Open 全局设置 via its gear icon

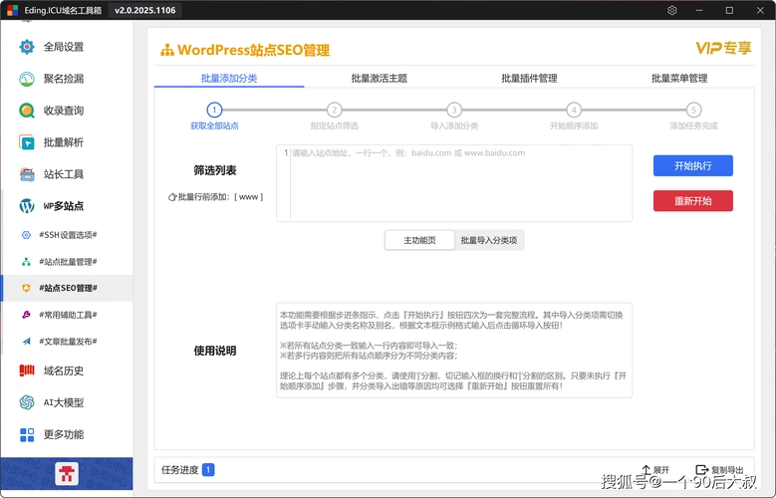(x=27, y=47)
